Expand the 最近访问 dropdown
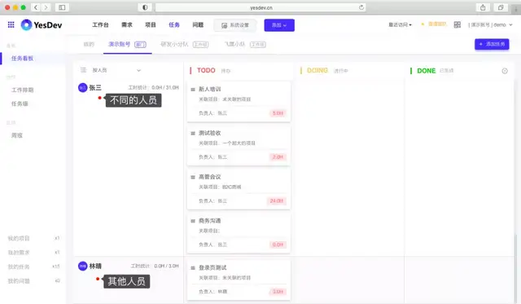 pyautogui.click(x=400, y=25)
